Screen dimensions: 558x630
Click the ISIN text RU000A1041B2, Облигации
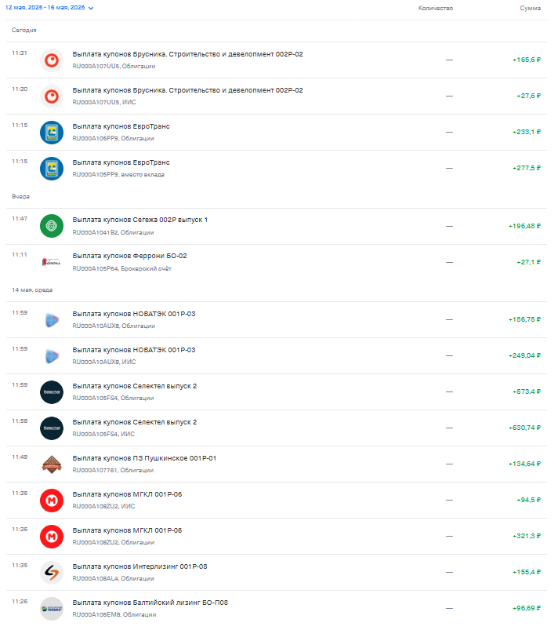[113, 233]
